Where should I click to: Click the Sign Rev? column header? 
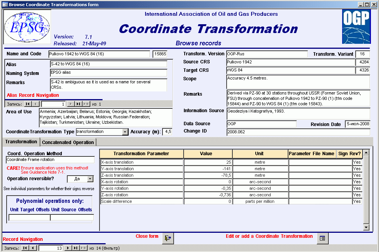[349, 154]
